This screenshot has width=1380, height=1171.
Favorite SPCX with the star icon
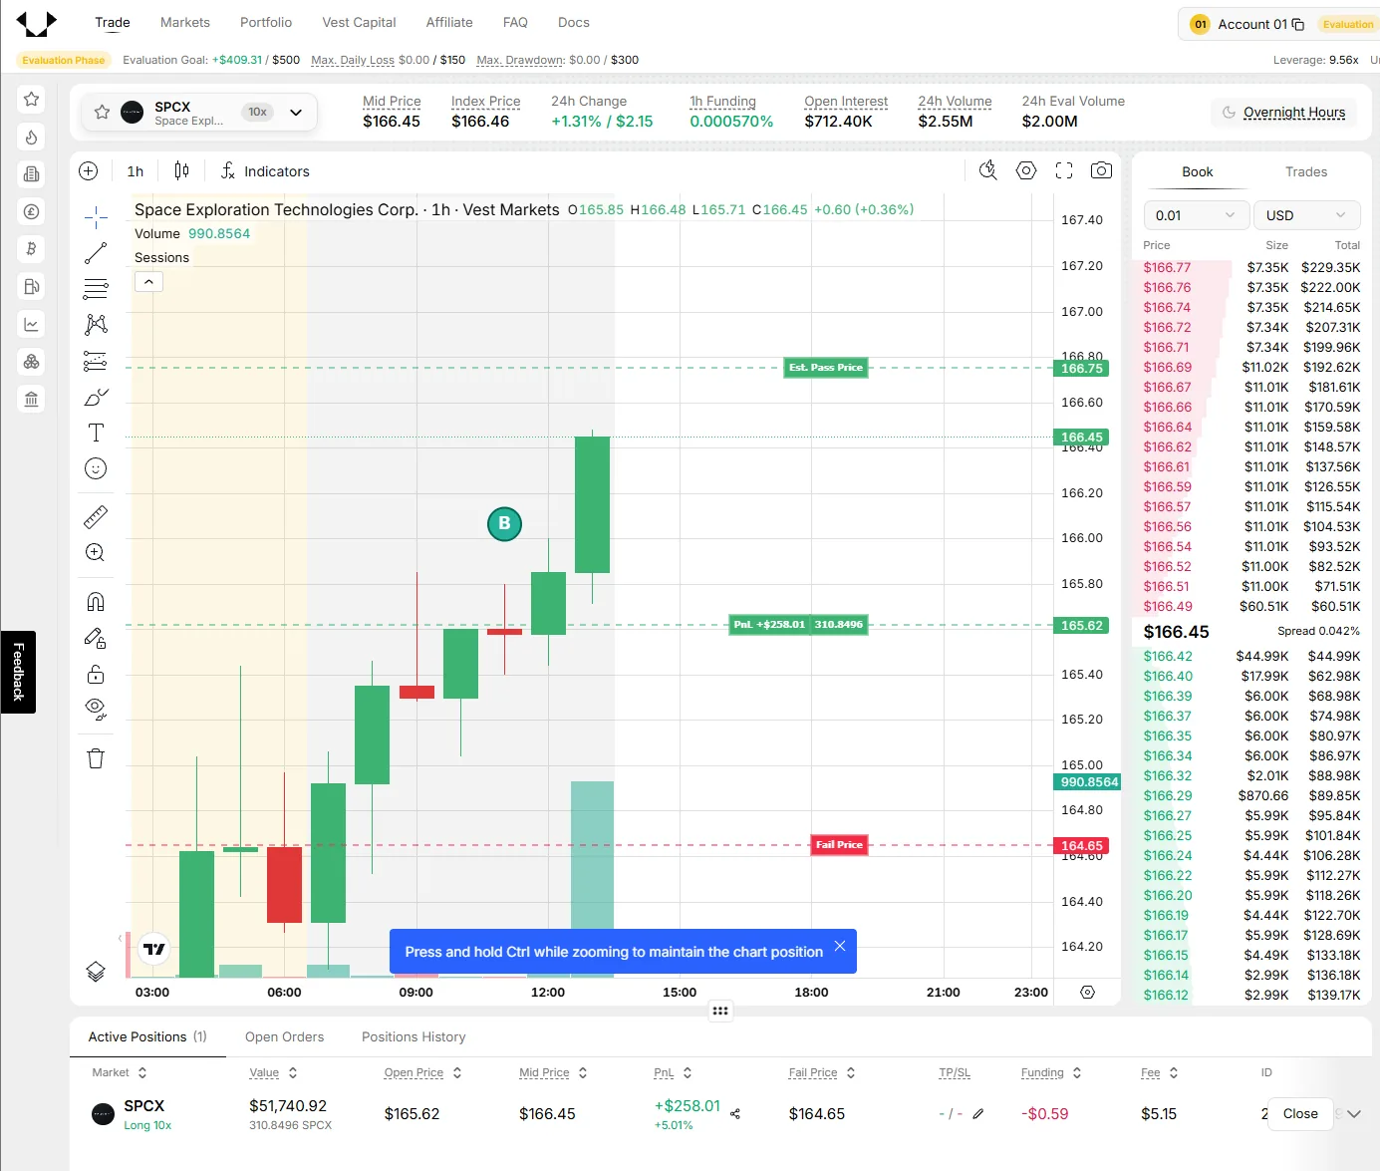tap(102, 113)
